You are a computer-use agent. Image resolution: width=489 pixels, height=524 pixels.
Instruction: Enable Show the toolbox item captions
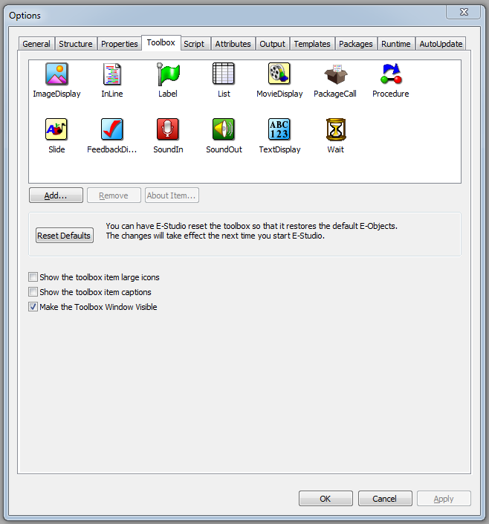pos(33,292)
